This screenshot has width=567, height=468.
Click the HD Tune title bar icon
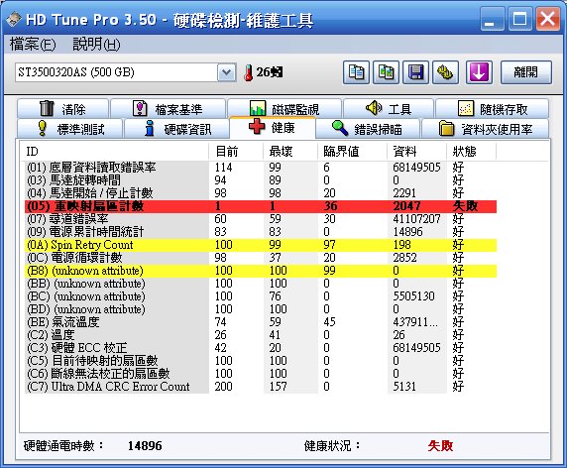[x=14, y=19]
